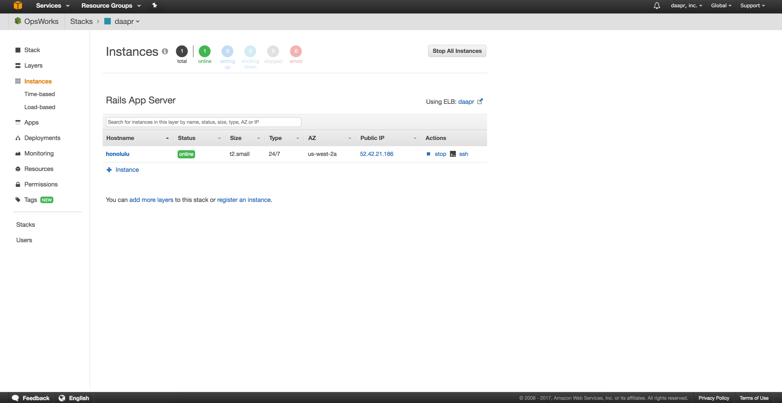This screenshot has height=403, width=782.
Task: Click the Deployments sidebar icon
Action: [x=18, y=138]
